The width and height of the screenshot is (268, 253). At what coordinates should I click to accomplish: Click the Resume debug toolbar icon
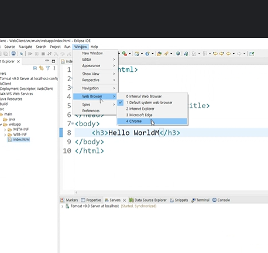pos(30,54)
